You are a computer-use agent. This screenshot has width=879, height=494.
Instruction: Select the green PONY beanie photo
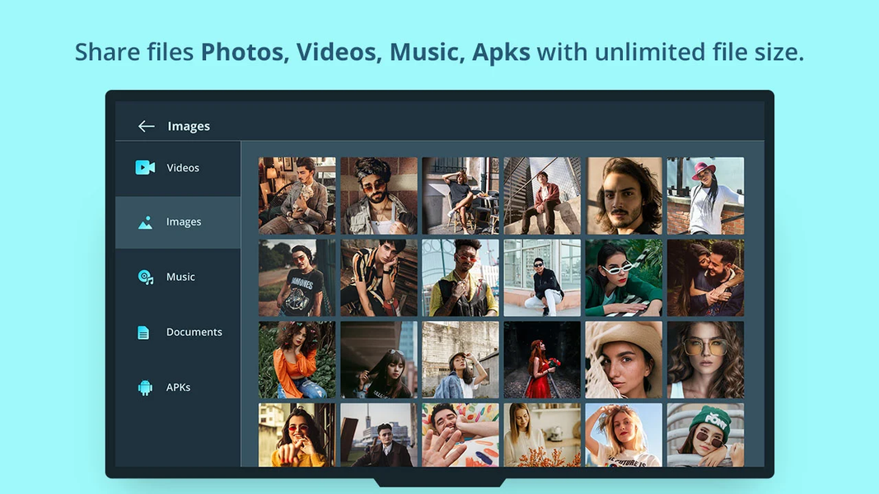pyautogui.click(x=706, y=434)
